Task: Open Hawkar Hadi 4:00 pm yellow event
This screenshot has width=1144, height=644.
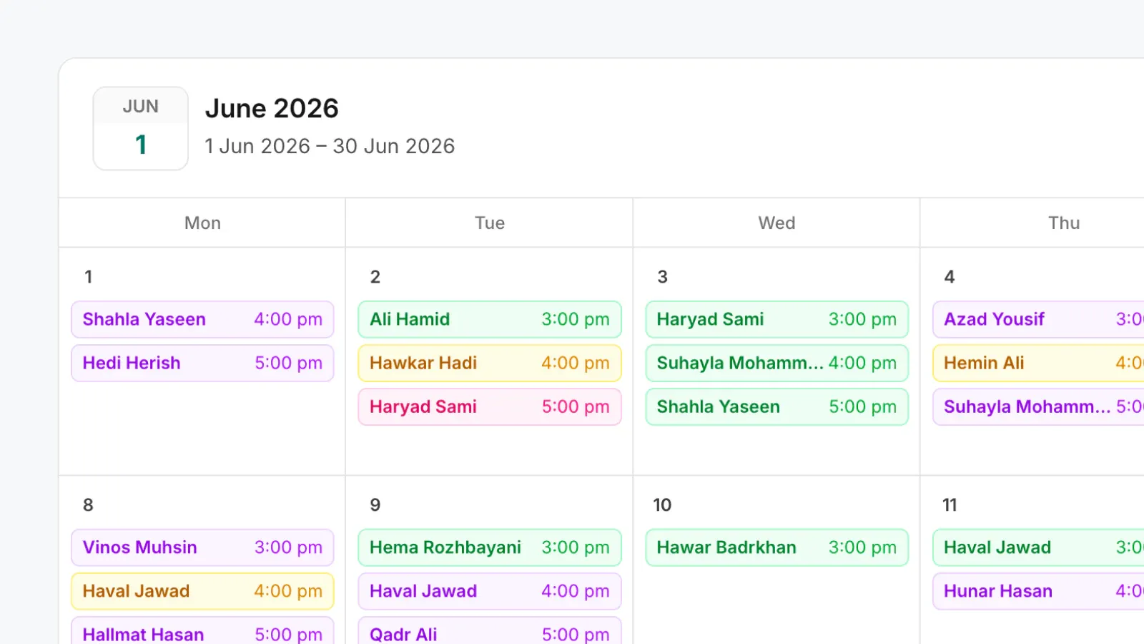Action: 490,363
